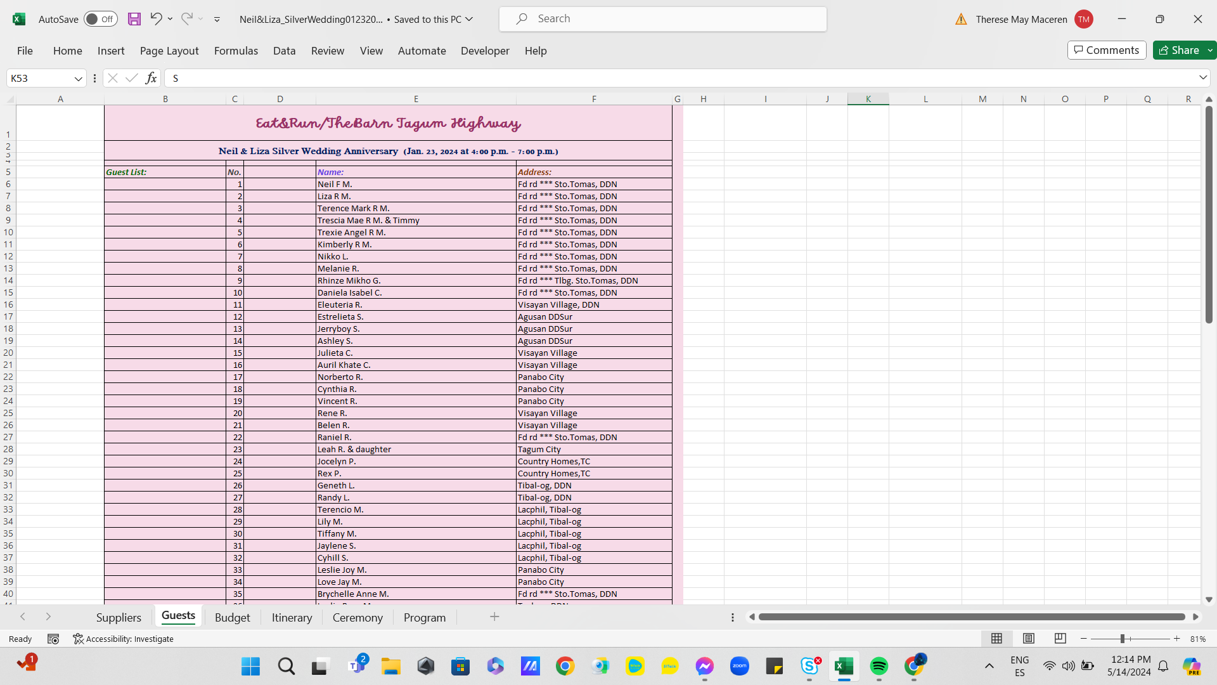
Task: Zoom in with the plus button
Action: pos(1177,639)
